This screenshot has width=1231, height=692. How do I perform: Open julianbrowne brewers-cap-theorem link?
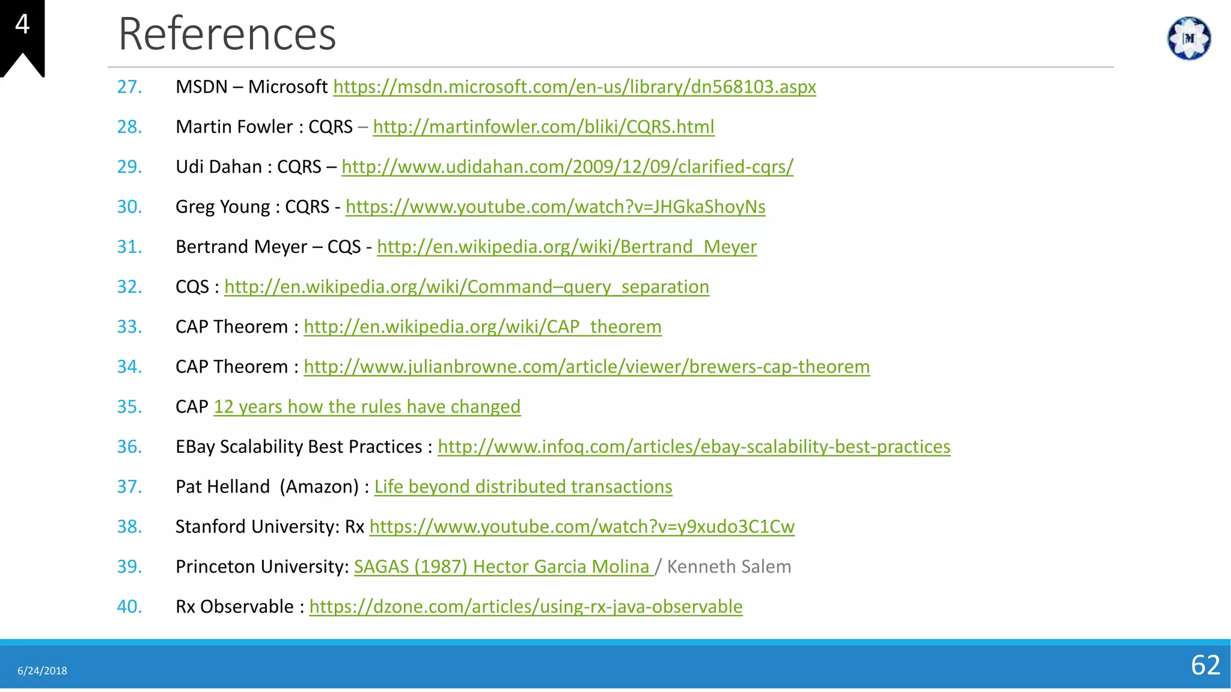pos(586,366)
